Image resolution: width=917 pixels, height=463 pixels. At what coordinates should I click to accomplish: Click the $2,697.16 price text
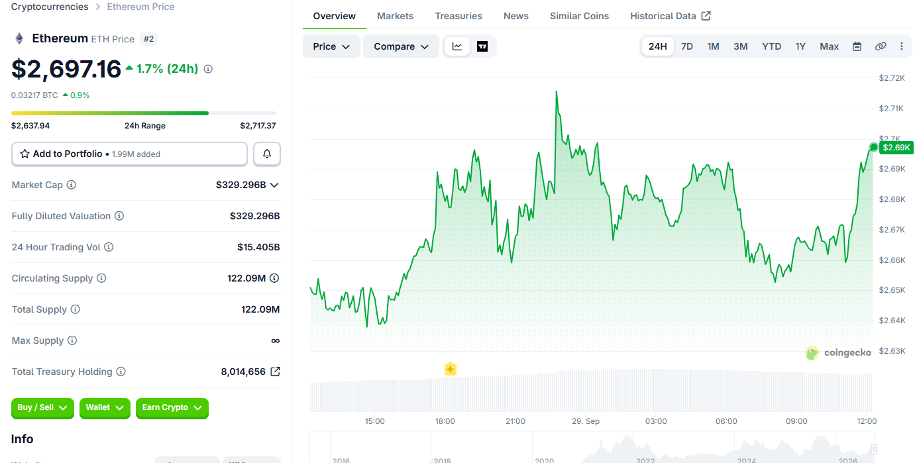(66, 69)
